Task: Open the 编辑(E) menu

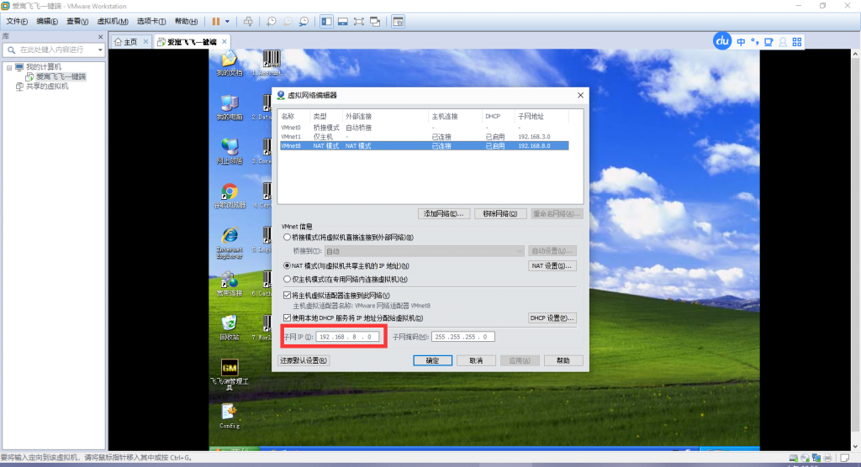Action: (x=47, y=21)
